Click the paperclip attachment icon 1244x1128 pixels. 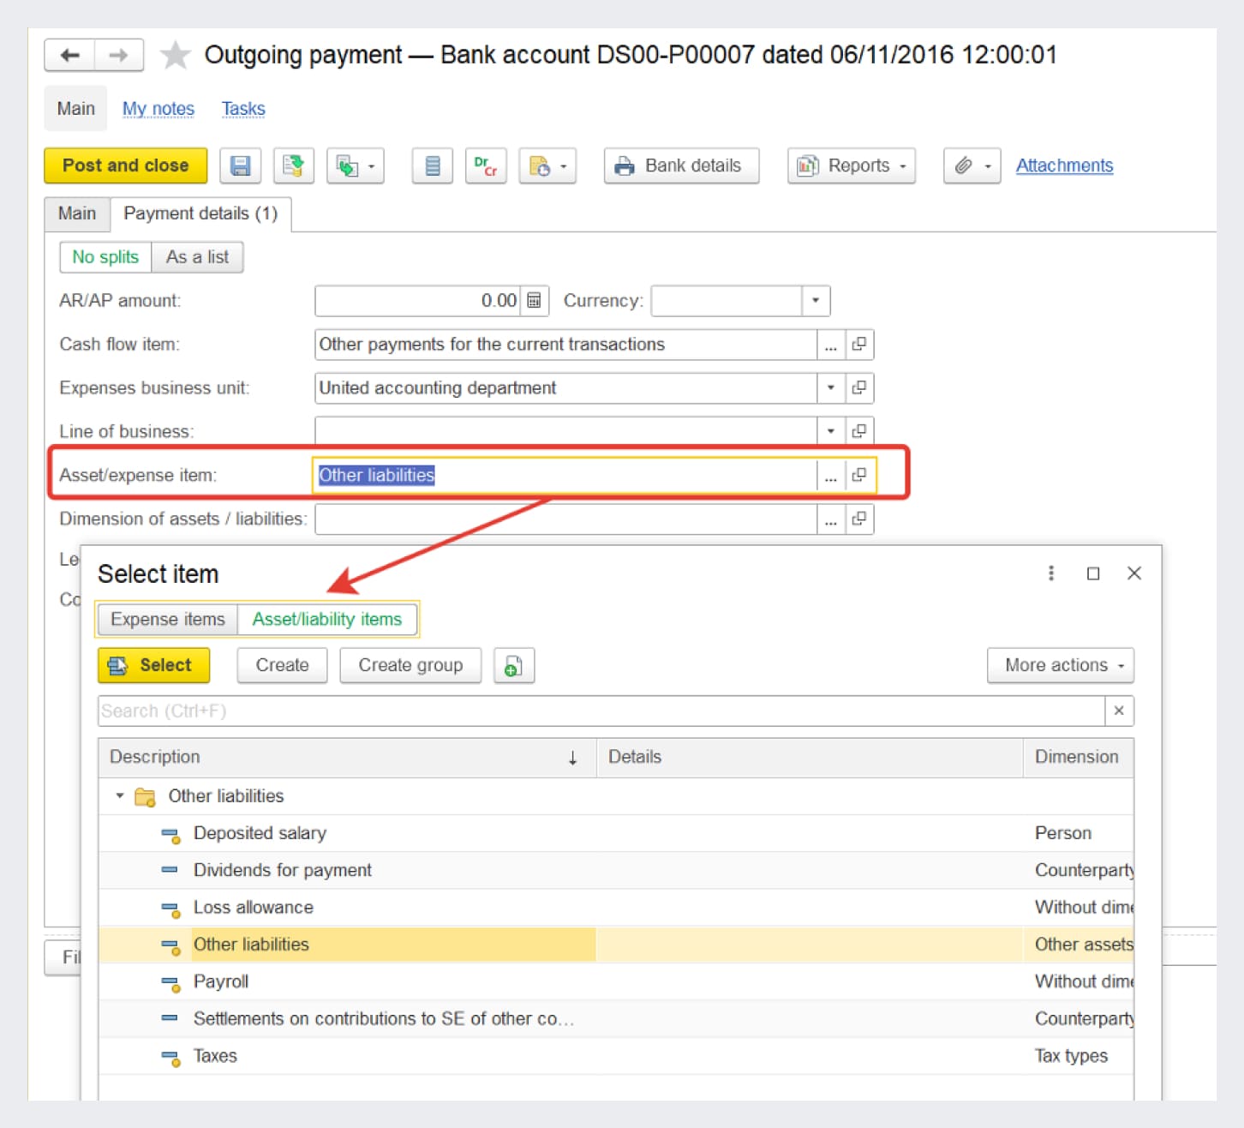click(964, 166)
